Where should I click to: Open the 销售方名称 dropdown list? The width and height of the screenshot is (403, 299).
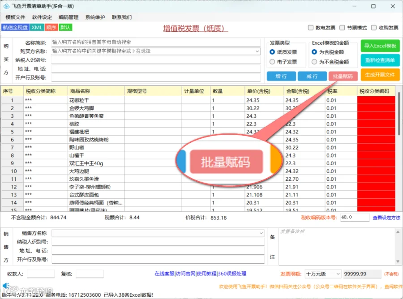261,233
